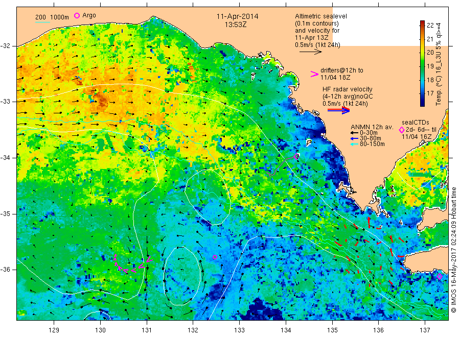Click the IMOS copyright timestamp text

click(453, 250)
